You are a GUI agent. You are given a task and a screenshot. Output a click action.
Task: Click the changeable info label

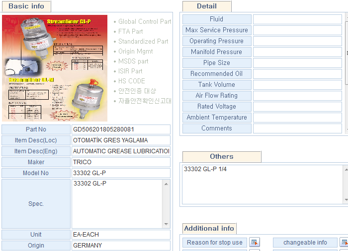(x=305, y=243)
